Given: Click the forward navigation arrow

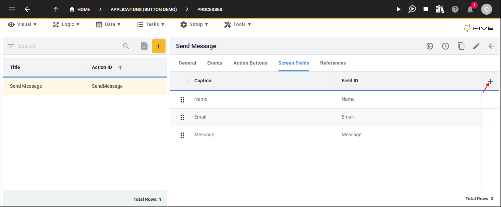Looking at the screenshot, I should 41,9.
